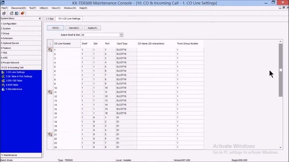Open the View menu
This screenshot has height=162, width=289.
56,8
